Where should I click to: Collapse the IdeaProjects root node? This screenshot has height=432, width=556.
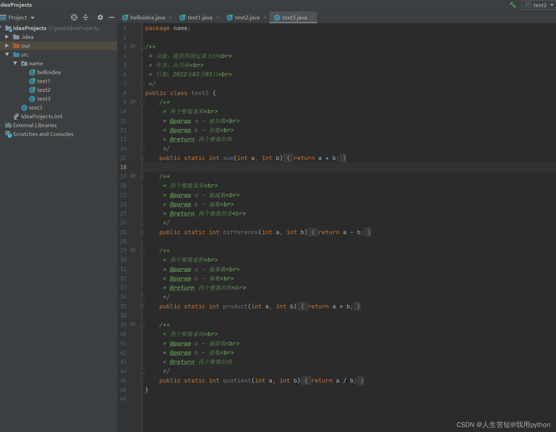pyautogui.click(x=1, y=28)
